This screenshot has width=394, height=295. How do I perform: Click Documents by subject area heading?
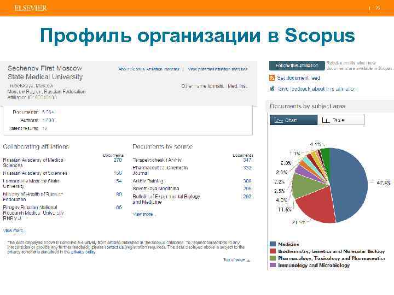tap(308, 107)
